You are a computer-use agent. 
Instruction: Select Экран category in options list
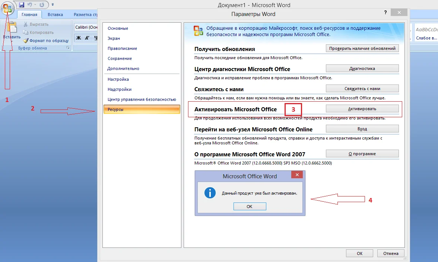coord(142,38)
